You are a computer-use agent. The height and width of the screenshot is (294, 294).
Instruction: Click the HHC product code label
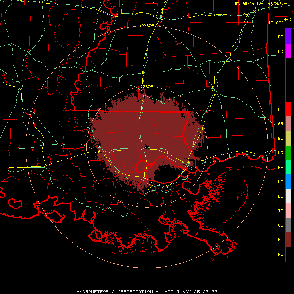coord(287,20)
